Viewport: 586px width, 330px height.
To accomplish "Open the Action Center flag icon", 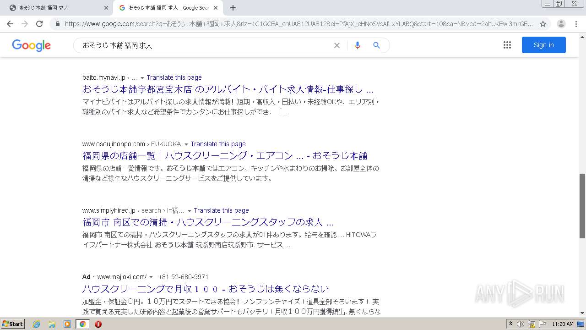I will [543, 324].
